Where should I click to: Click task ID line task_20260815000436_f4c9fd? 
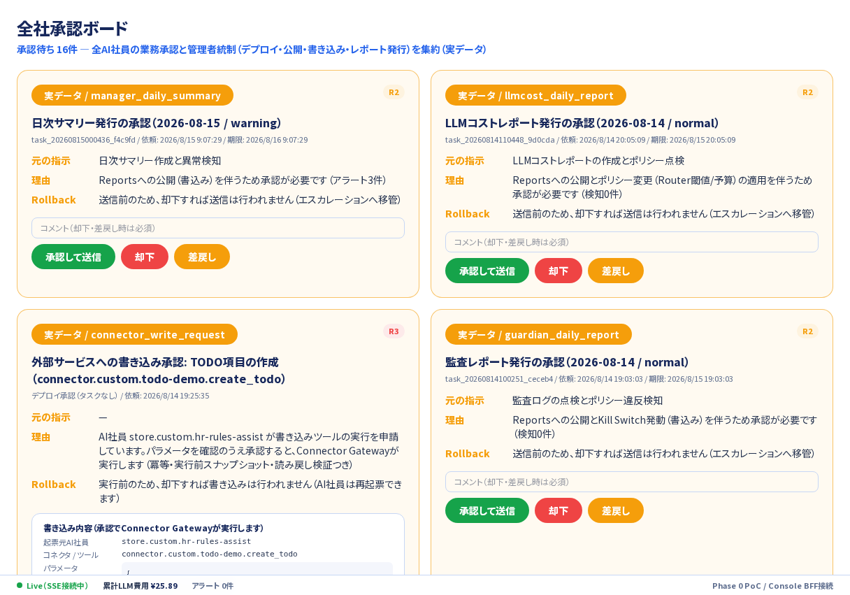pyautogui.click(x=170, y=140)
